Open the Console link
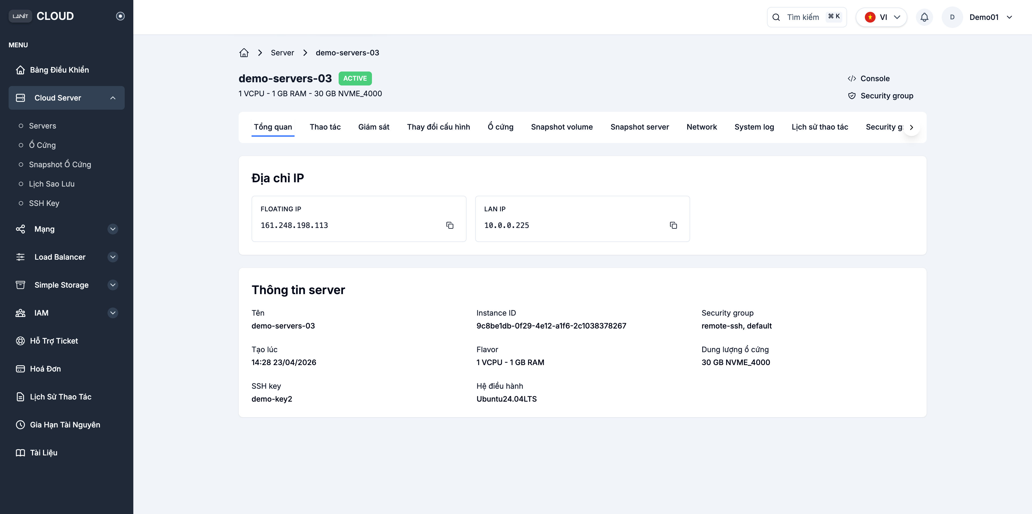1032x514 pixels. (869, 78)
